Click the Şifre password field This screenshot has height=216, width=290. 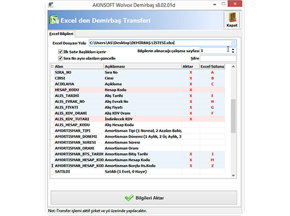(x=218, y=59)
